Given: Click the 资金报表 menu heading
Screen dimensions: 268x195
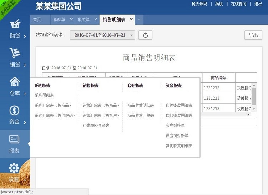Looking at the screenshot, I should point(173,85).
